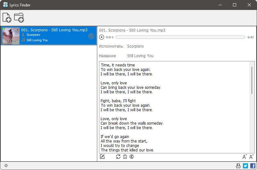Click the lyrics text scrollbar
The image size is (257, 170).
tap(252, 80)
